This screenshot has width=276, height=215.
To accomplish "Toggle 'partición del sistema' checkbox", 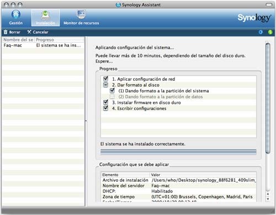I will tap(112, 91).
